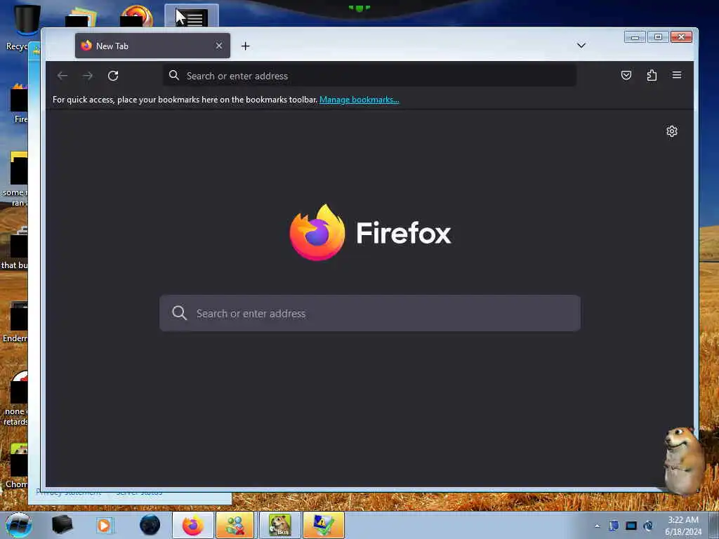Click the black box icon on the taskbar
This screenshot has height=539, width=719.
point(62,525)
